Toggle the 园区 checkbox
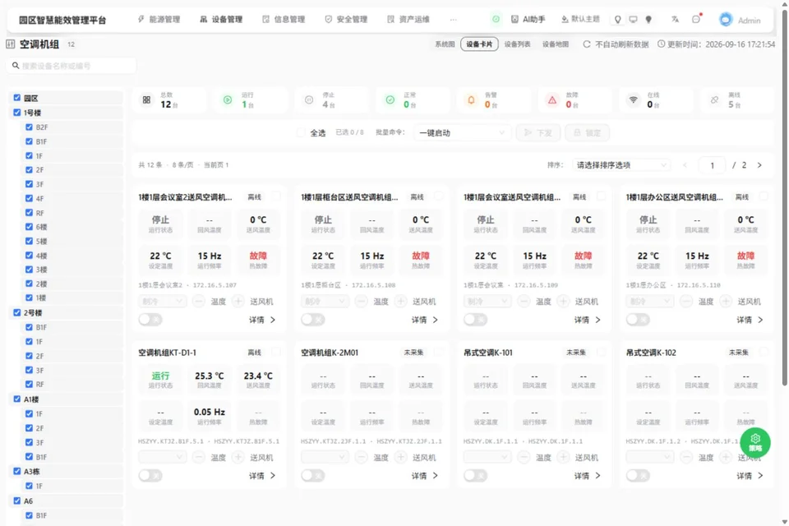The height and width of the screenshot is (526, 789). 17,98
